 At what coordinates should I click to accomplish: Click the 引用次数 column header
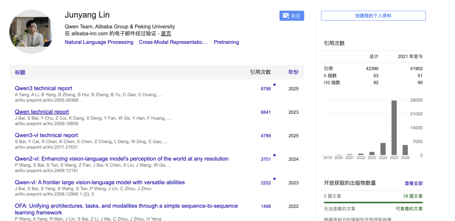[x=260, y=72]
